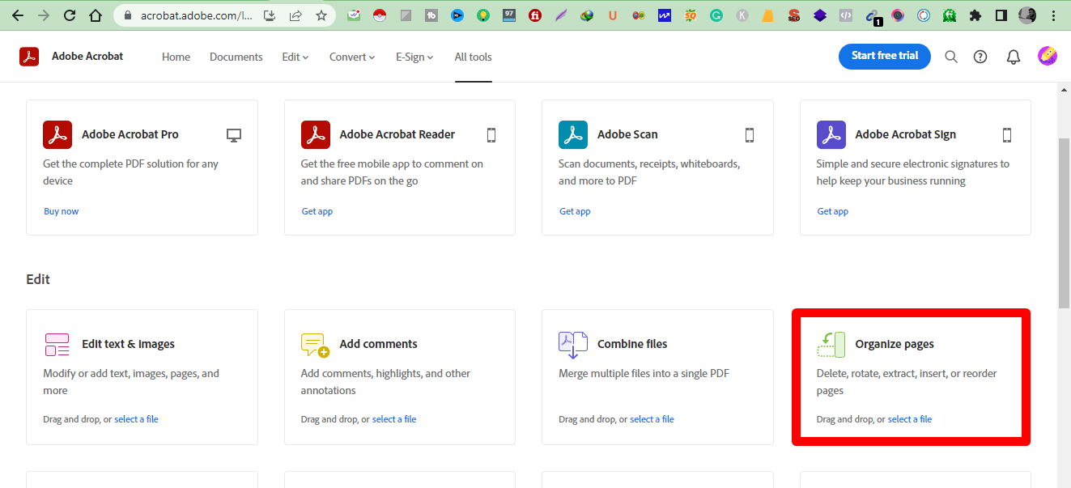Click the Add comments tool icon
This screenshot has height=488, width=1071.
[315, 344]
